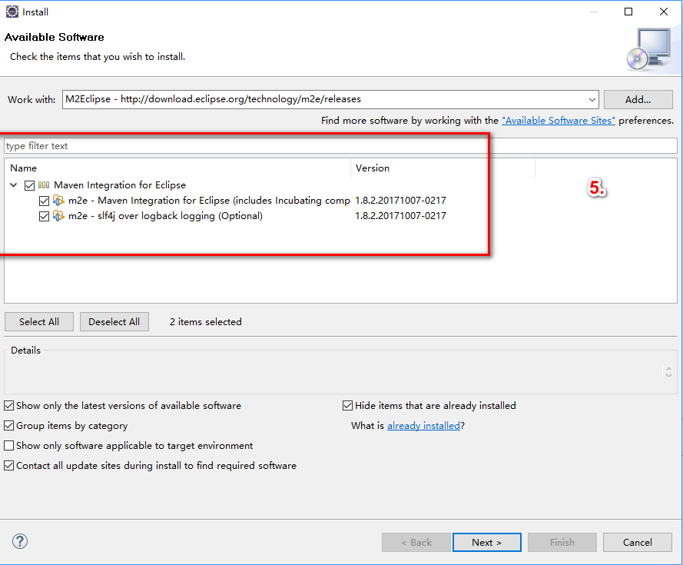Click the help question mark icon

point(20,541)
